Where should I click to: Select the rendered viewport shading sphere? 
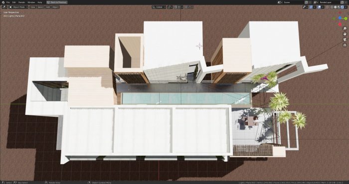tap(342, 7)
